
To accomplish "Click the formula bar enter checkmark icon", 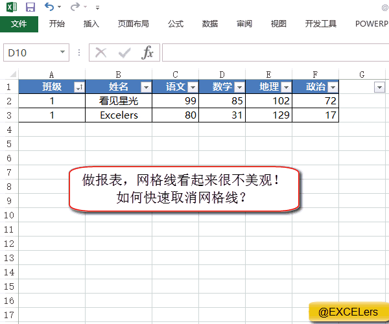I will pyautogui.click(x=124, y=52).
